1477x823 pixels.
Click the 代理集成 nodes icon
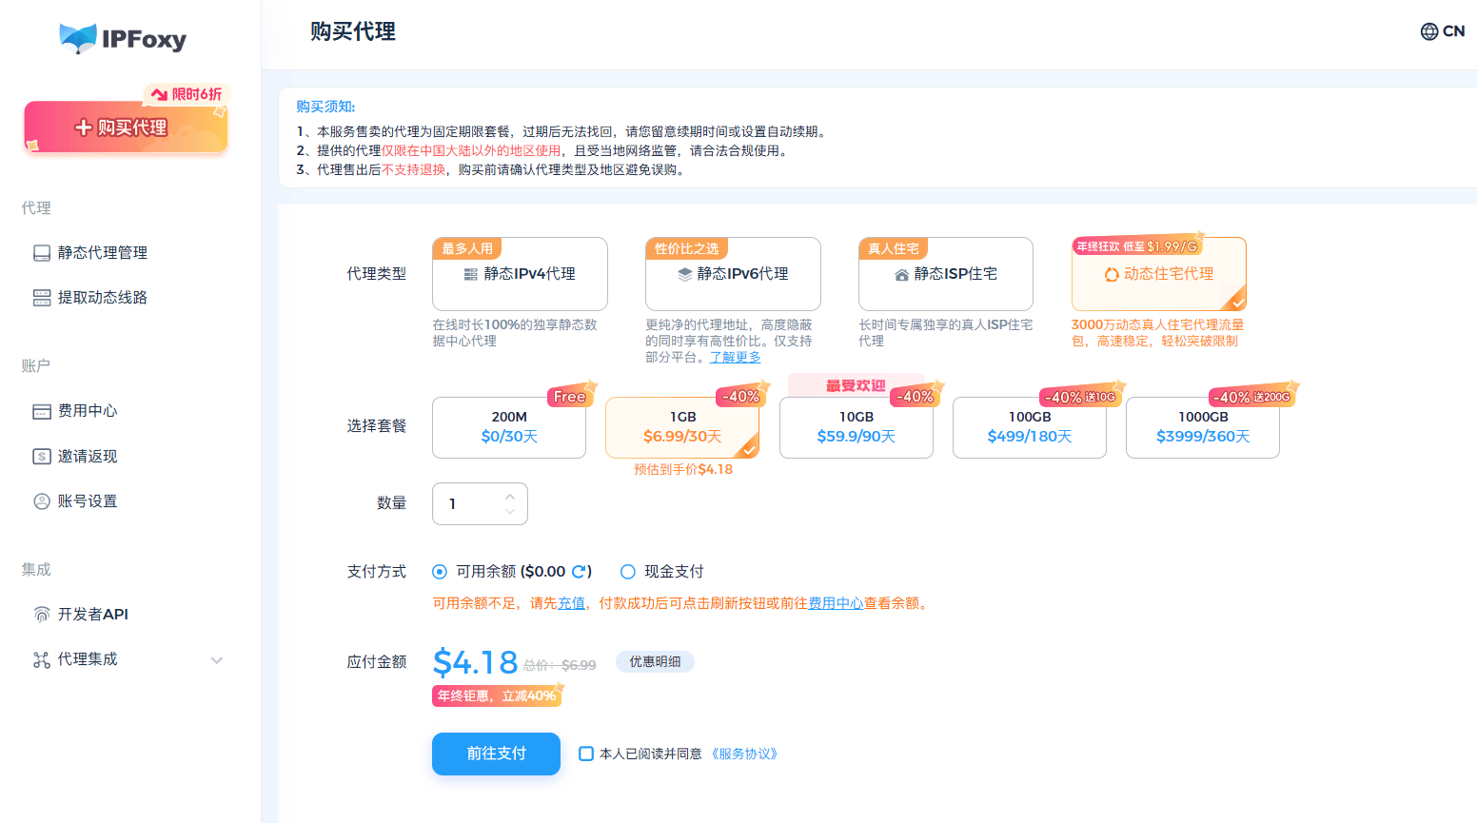point(42,659)
